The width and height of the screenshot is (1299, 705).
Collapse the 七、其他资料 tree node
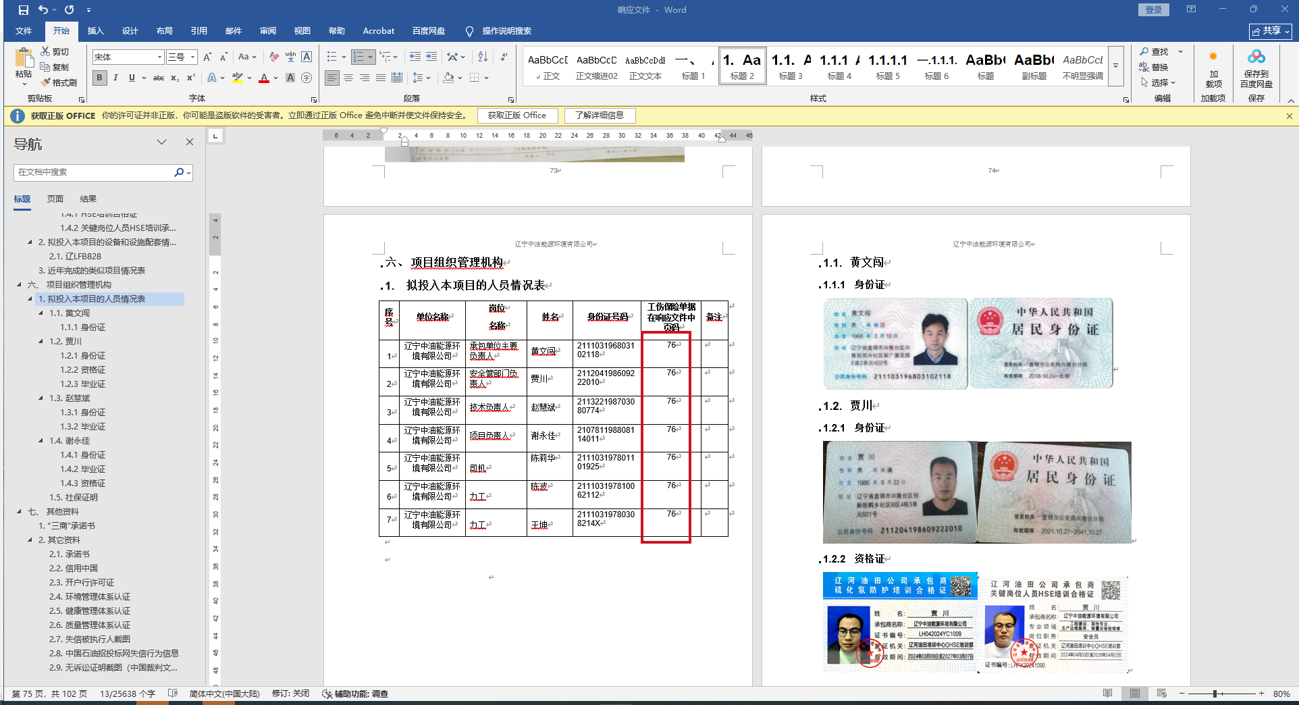19,511
